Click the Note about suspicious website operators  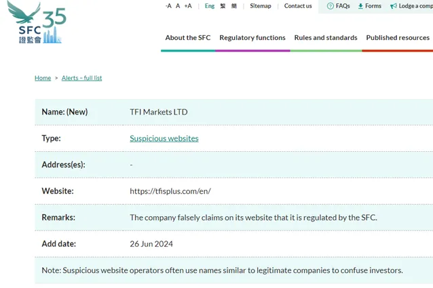coord(223,270)
